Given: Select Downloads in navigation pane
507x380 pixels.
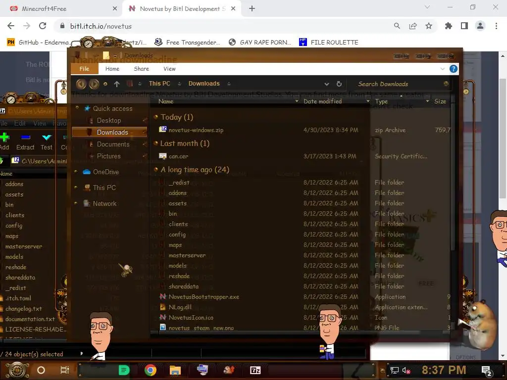Looking at the screenshot, I should pos(109,132).
